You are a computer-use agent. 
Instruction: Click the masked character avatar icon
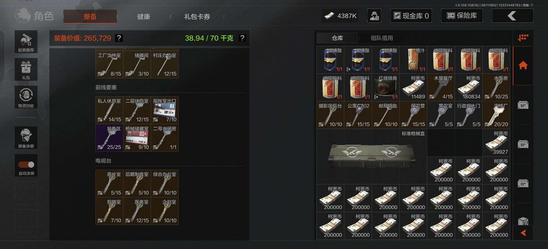[x=374, y=16]
